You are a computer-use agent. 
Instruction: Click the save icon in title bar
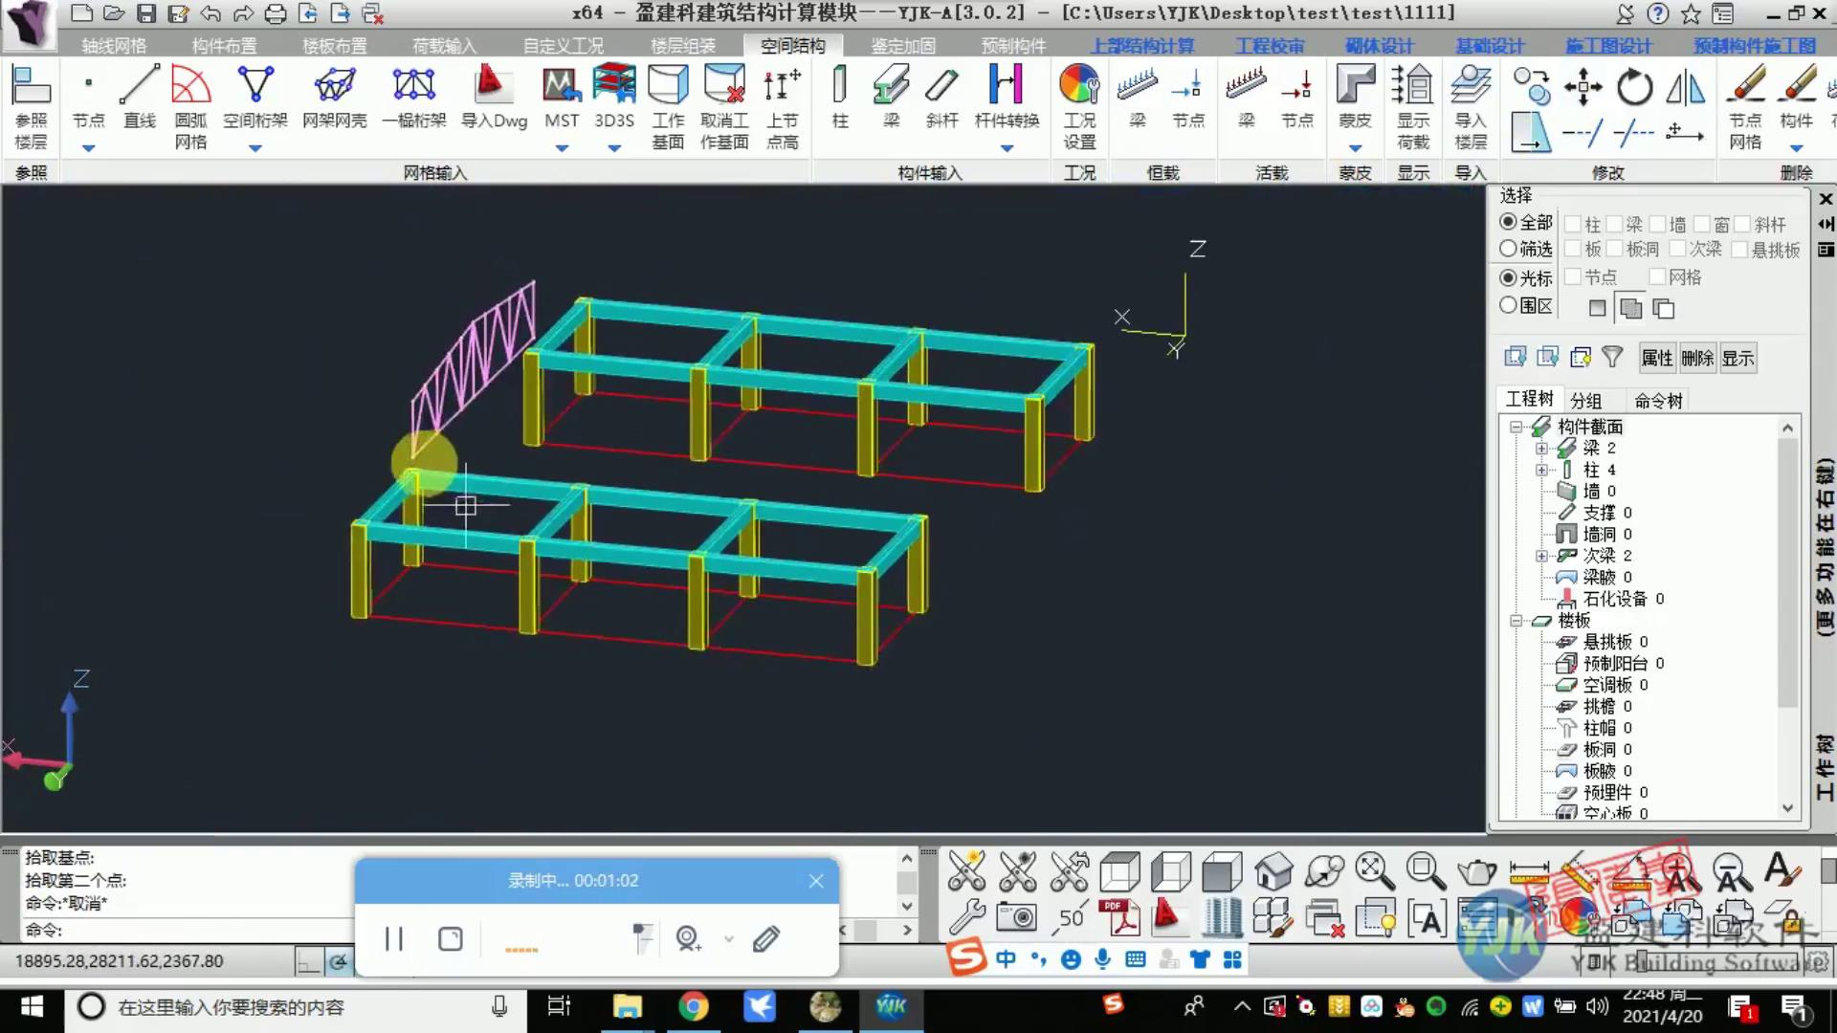pos(146,13)
